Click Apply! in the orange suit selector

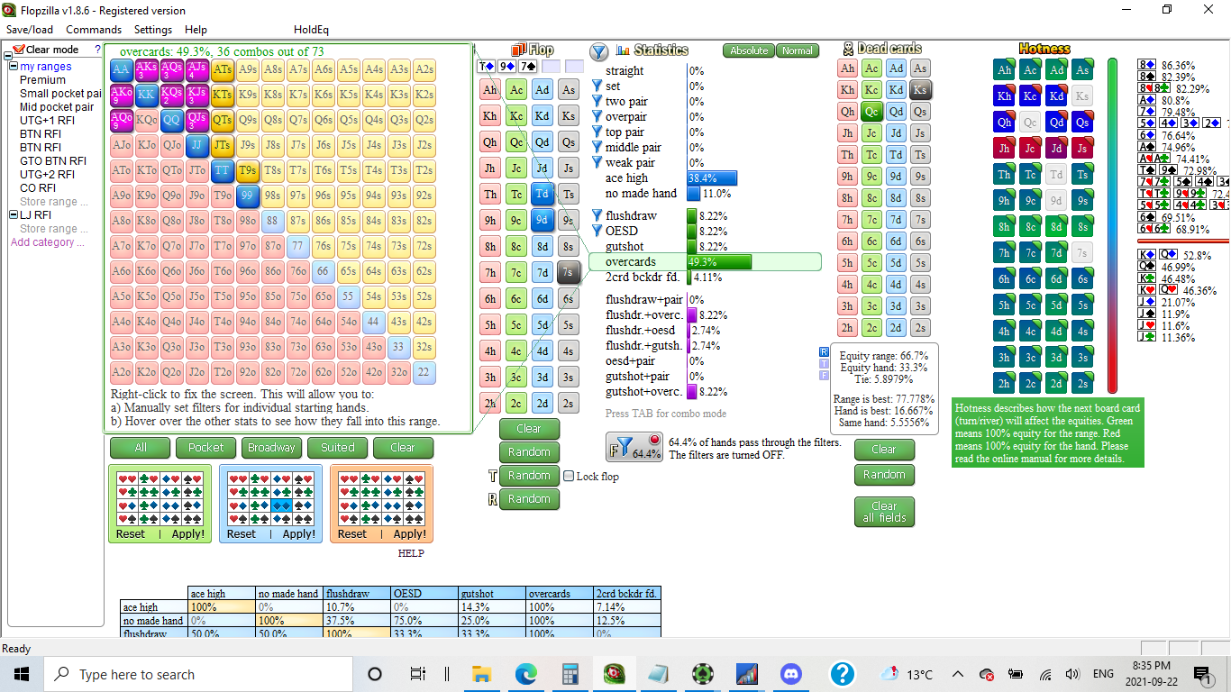[409, 533]
